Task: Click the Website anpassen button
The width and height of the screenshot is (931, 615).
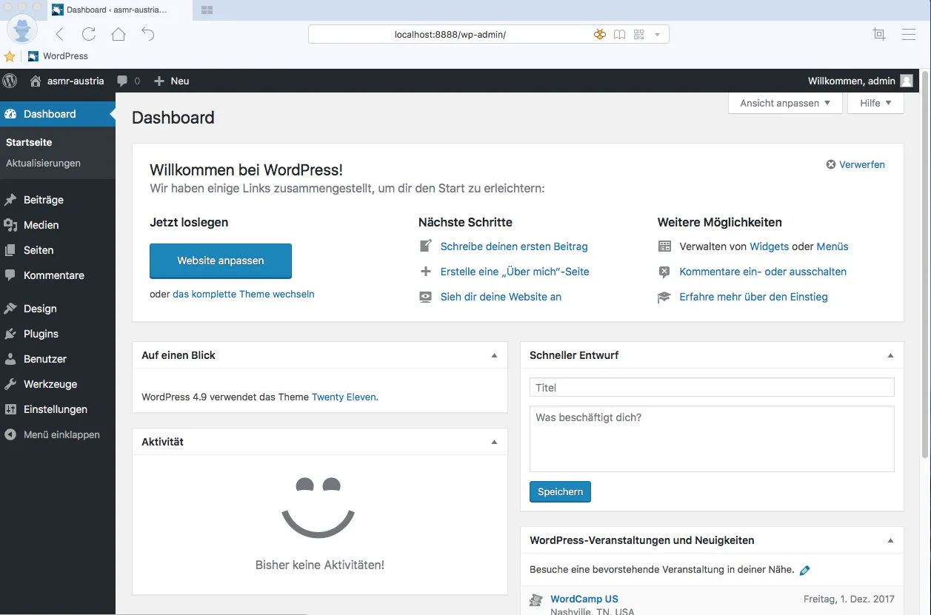Action: pos(221,261)
